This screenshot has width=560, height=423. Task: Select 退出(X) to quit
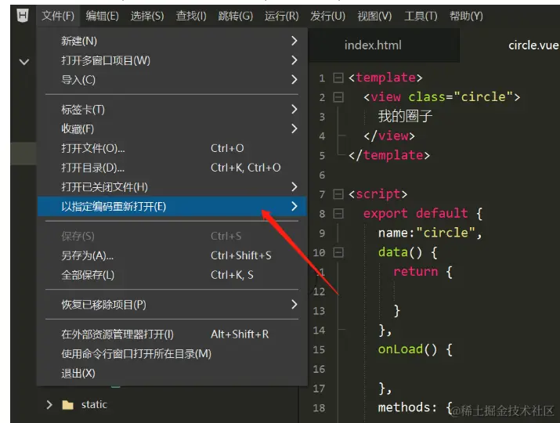(x=172, y=374)
